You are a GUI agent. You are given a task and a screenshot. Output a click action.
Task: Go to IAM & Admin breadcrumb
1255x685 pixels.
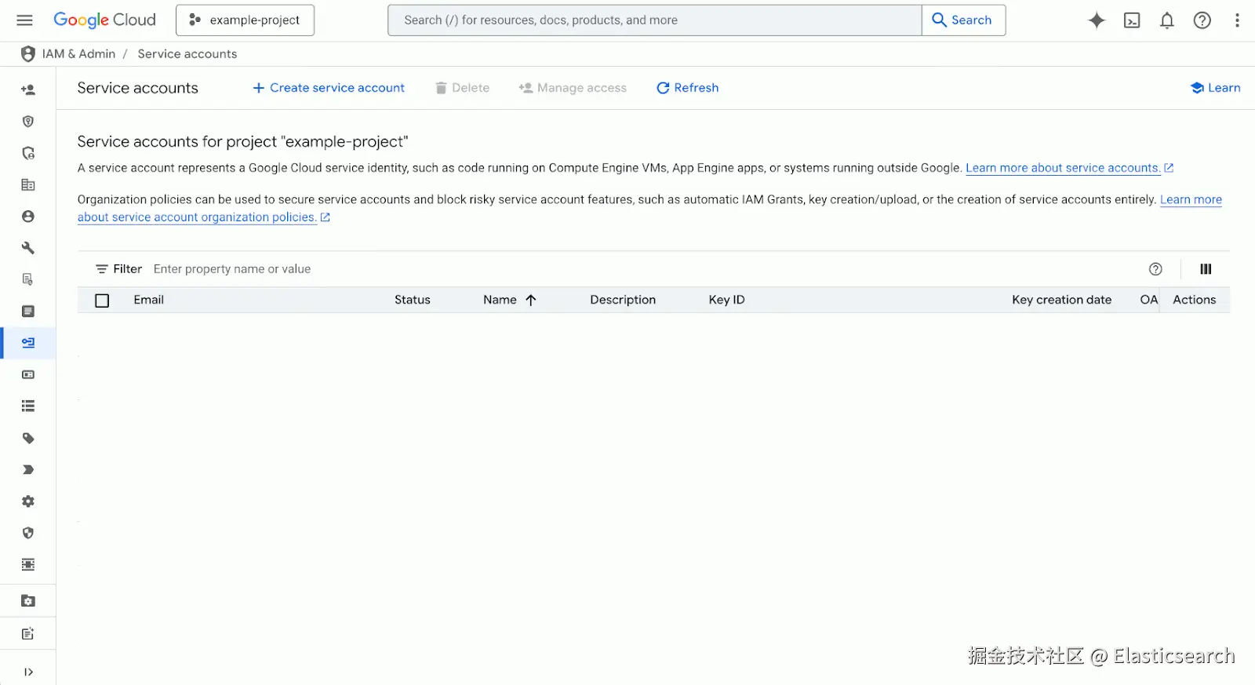[x=78, y=54]
